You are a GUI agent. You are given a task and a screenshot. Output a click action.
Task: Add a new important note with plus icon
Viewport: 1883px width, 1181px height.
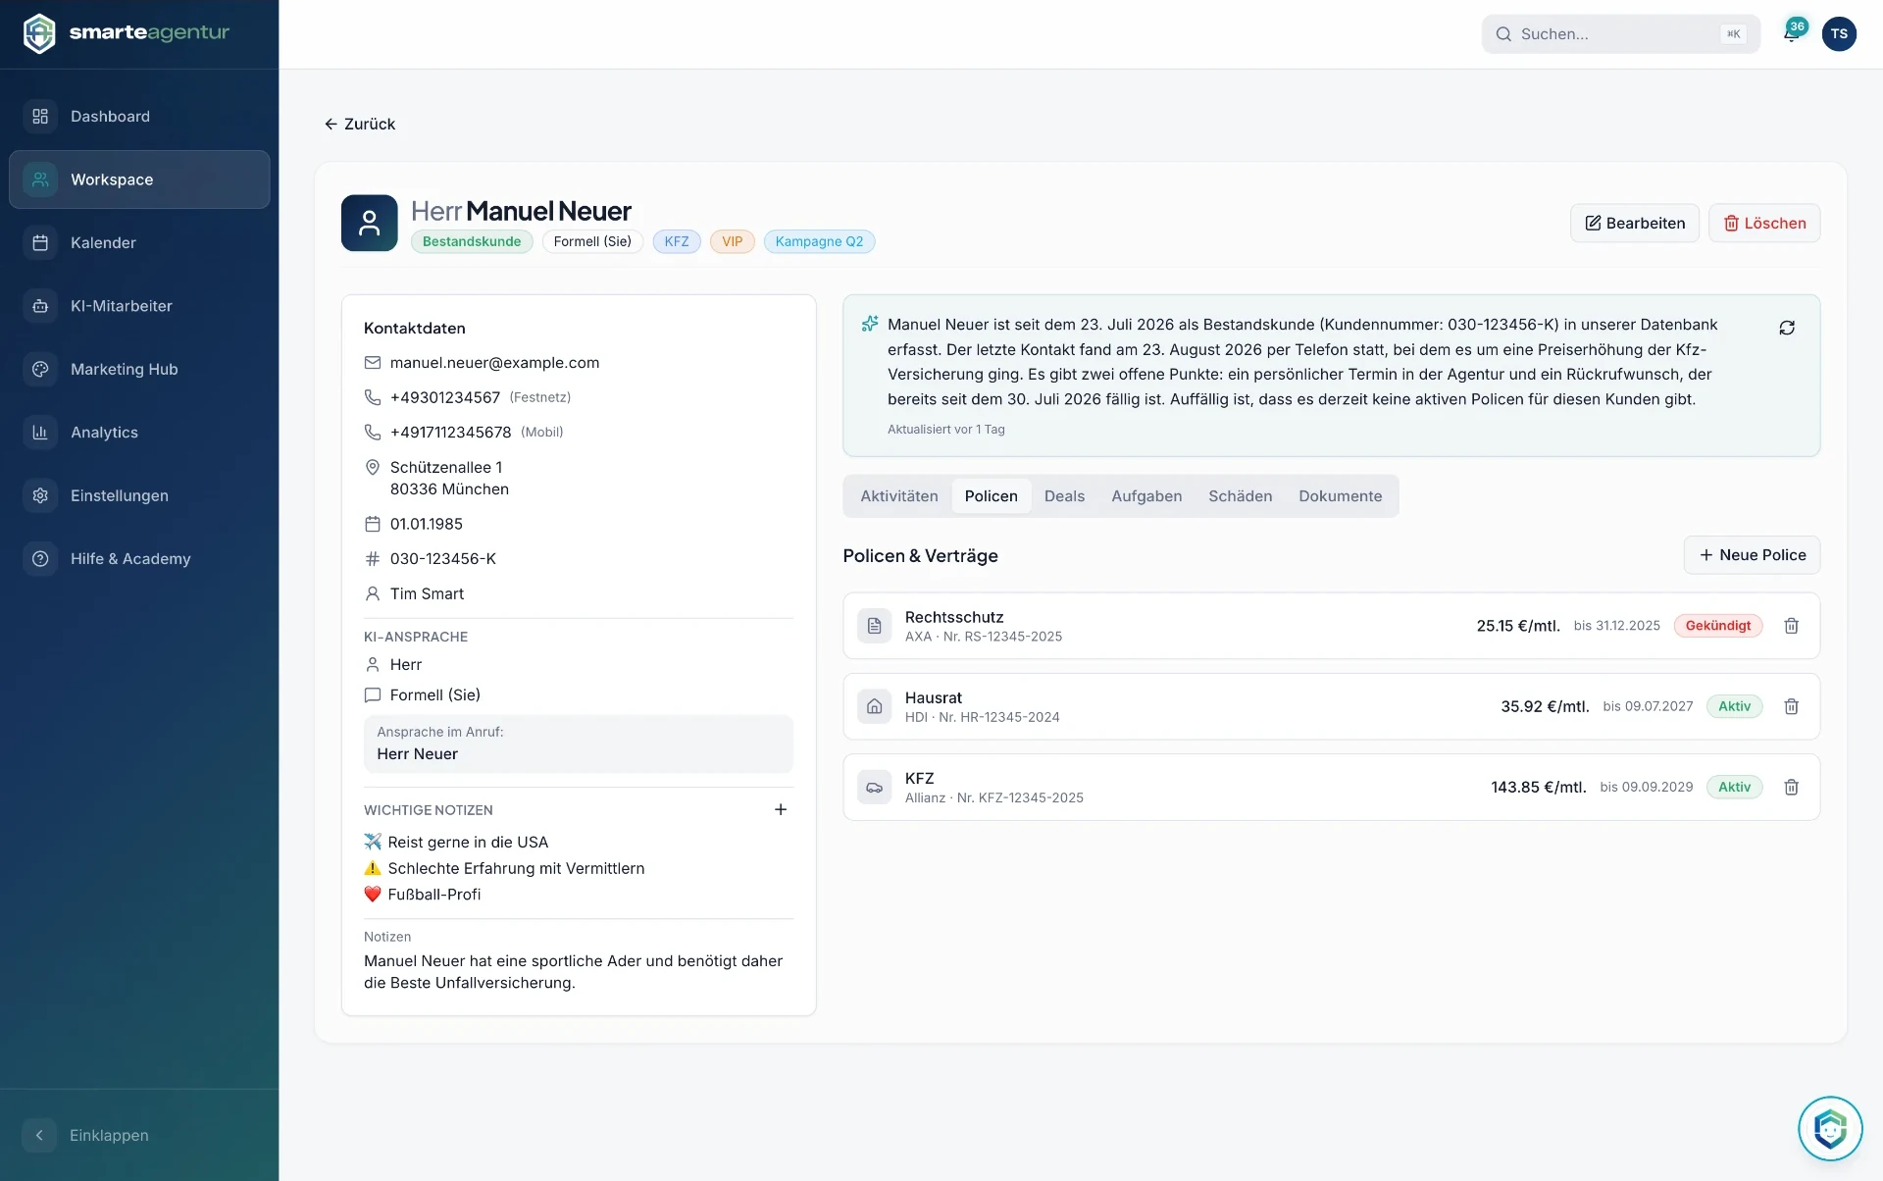tap(781, 809)
